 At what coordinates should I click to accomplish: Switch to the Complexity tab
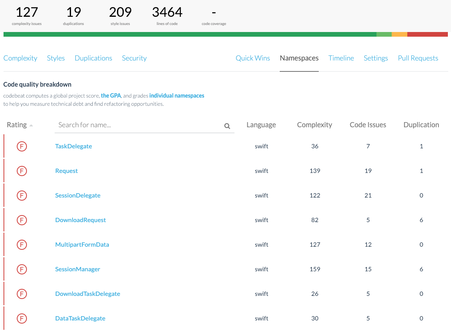20,58
